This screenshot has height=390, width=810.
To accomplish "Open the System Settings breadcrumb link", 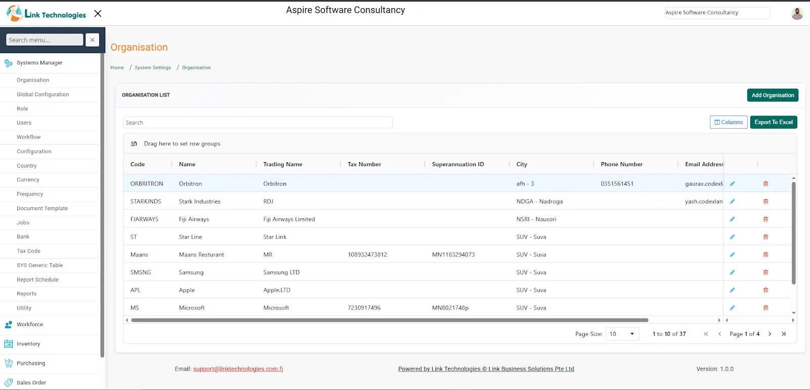I will [153, 67].
